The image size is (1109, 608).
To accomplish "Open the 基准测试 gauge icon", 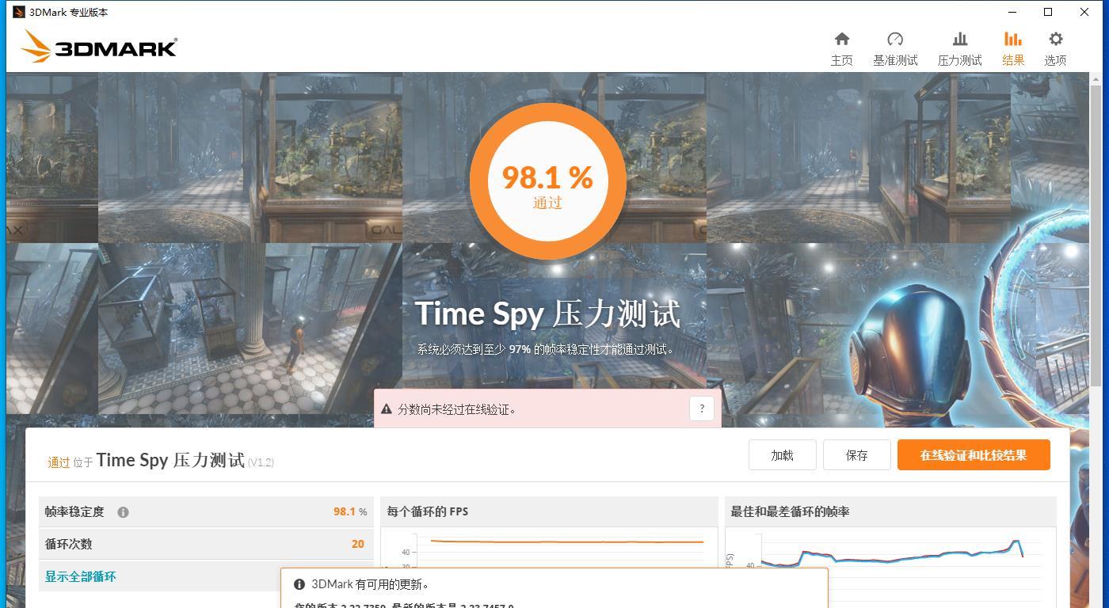I will coord(895,38).
